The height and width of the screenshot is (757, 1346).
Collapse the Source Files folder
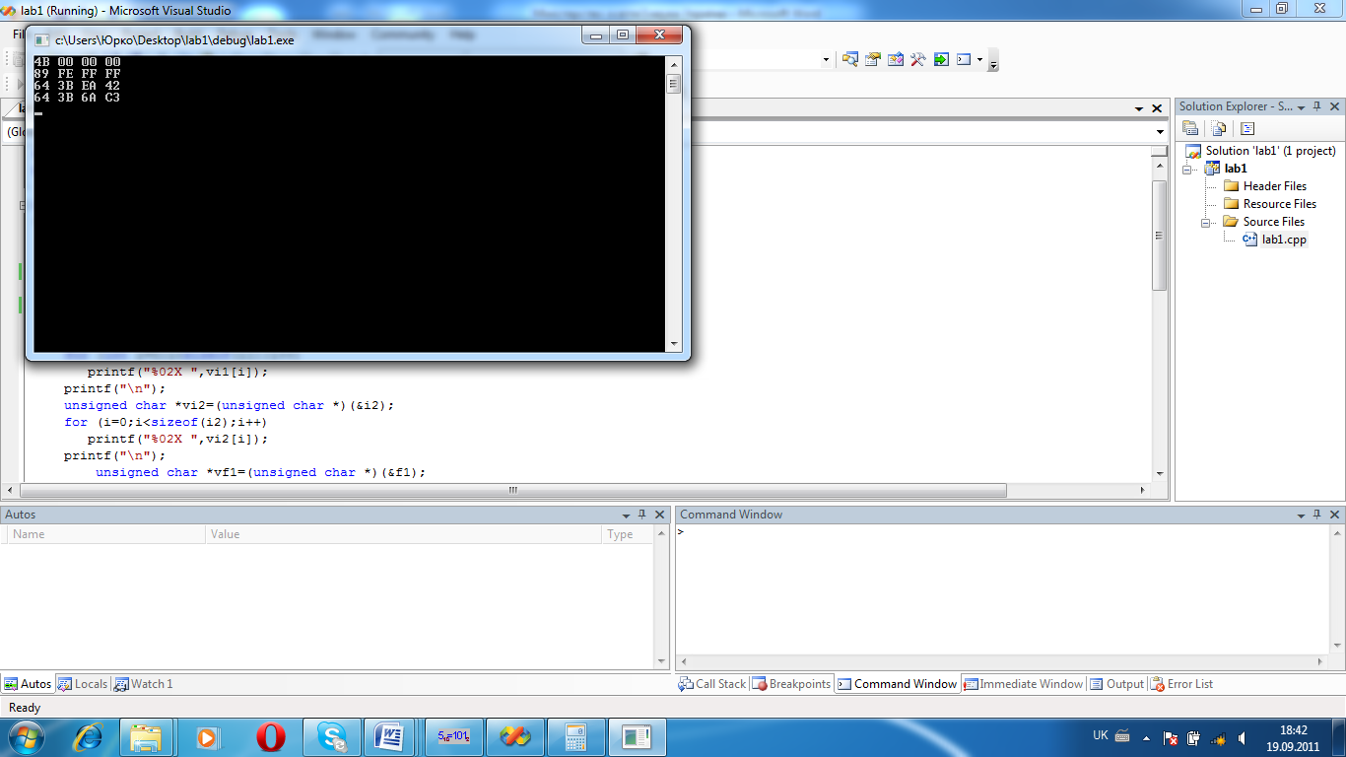(1206, 223)
